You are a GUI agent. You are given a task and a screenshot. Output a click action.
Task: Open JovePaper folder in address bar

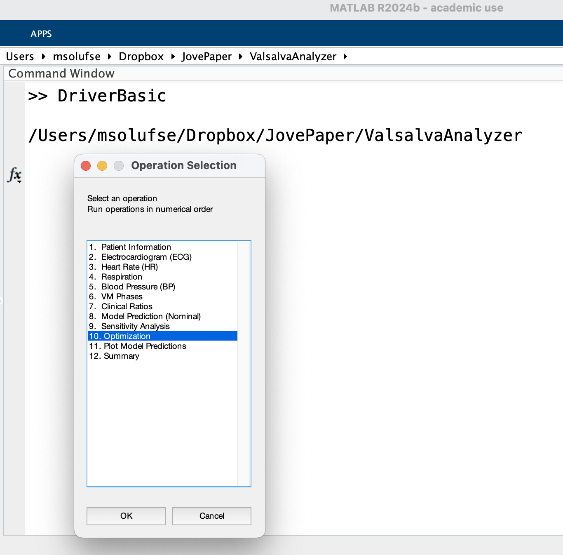tap(206, 56)
